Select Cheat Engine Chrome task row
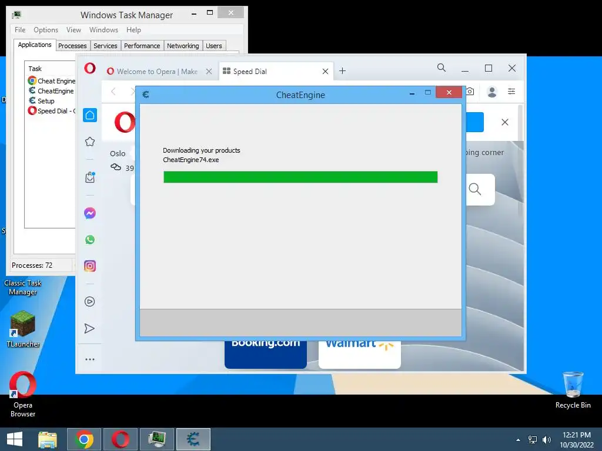Viewport: 602px width, 451px height. (52, 81)
